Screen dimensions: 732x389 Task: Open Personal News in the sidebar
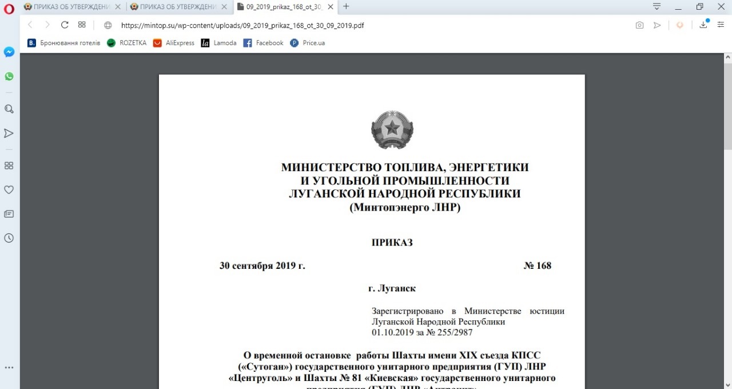(x=9, y=214)
